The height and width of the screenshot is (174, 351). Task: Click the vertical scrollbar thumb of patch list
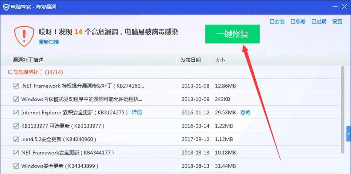[x=342, y=110]
